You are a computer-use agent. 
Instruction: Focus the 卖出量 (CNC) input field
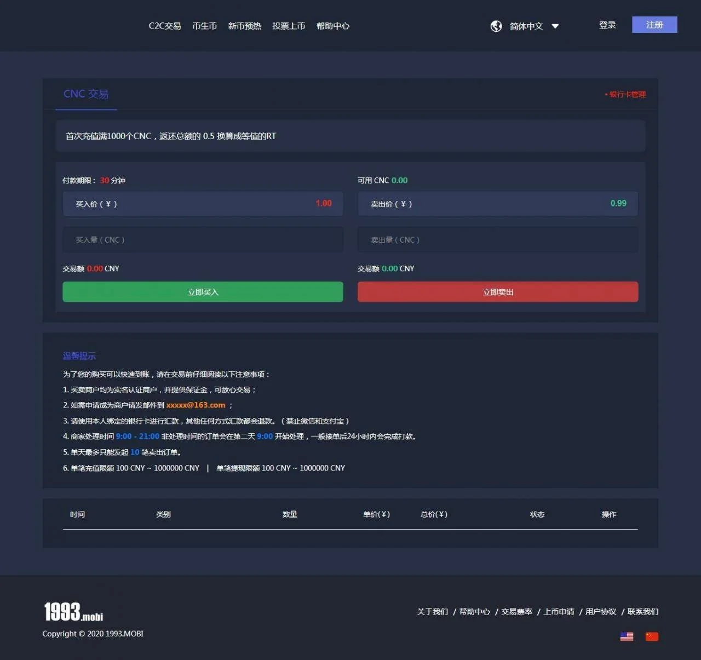497,240
